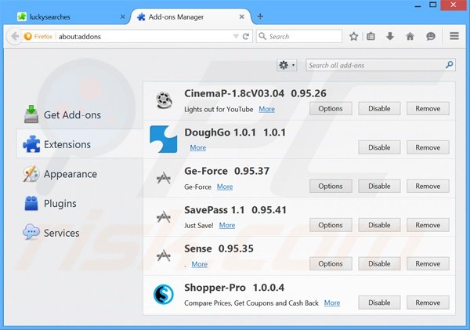Click the bookmark star icon
The image size is (470, 330).
354,36
